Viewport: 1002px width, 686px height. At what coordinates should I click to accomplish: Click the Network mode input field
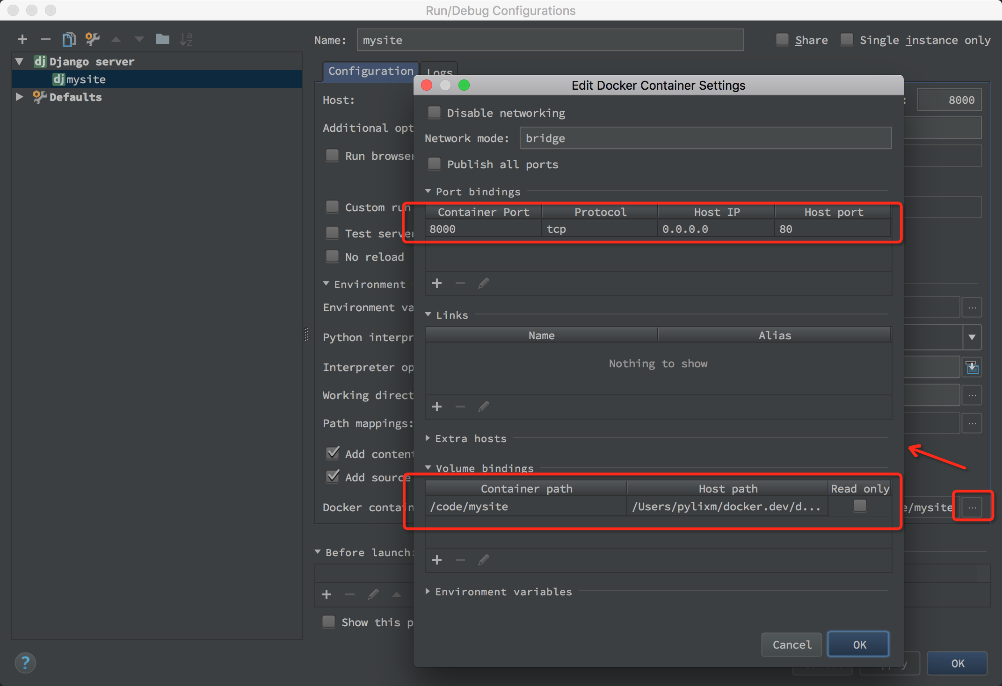coord(705,138)
